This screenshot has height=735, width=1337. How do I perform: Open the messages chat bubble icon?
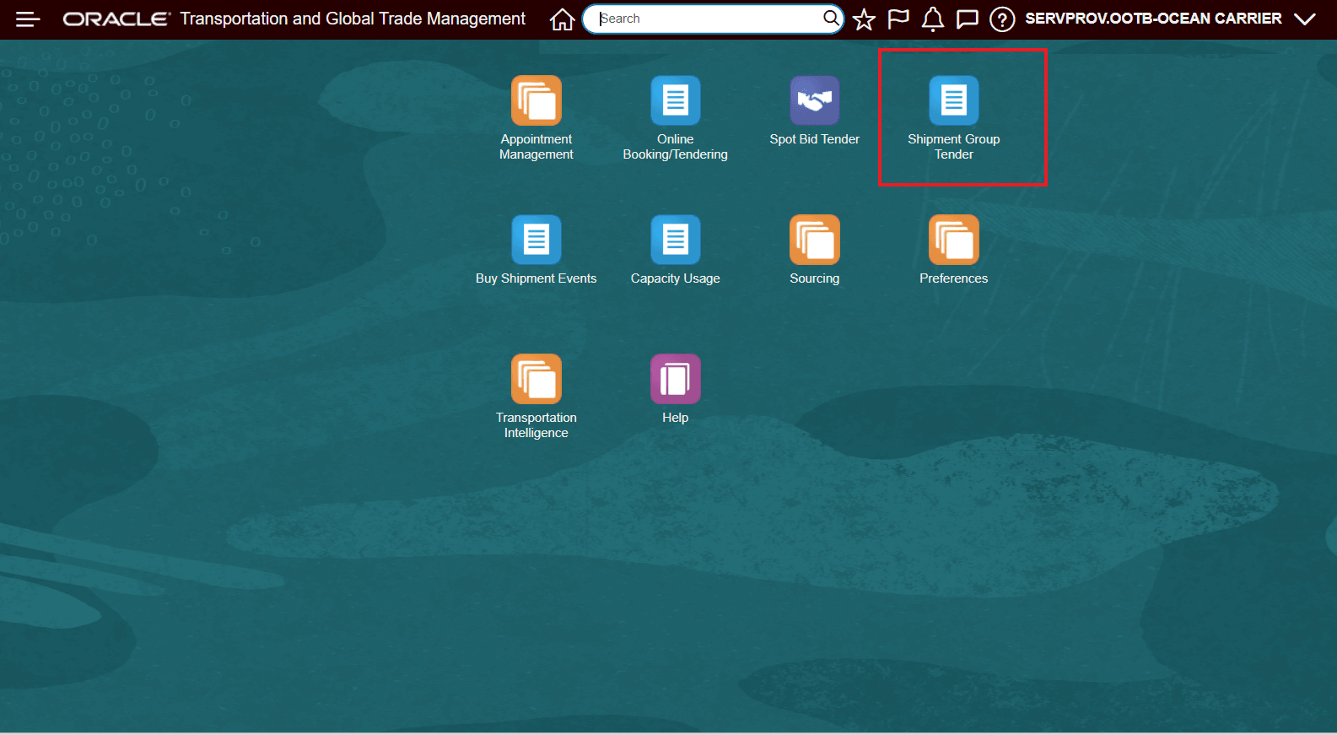click(968, 19)
